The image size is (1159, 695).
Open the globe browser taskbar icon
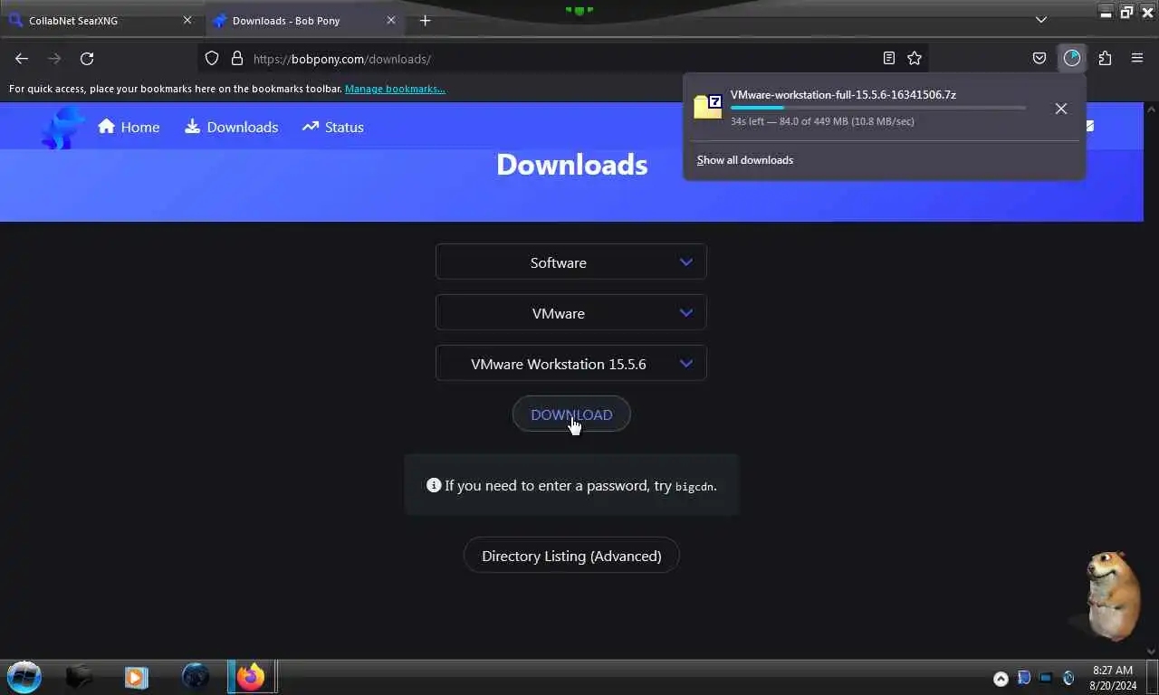pos(195,676)
